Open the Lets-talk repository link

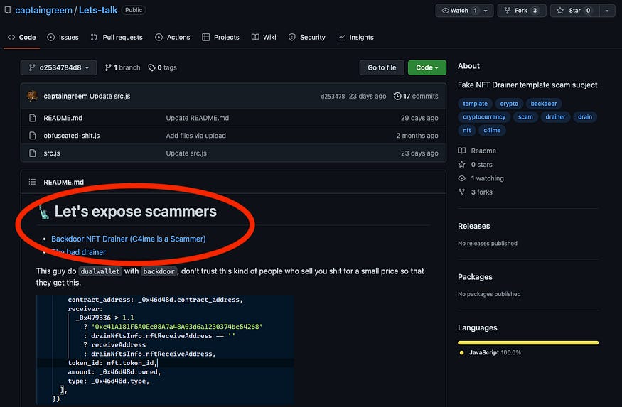click(98, 11)
